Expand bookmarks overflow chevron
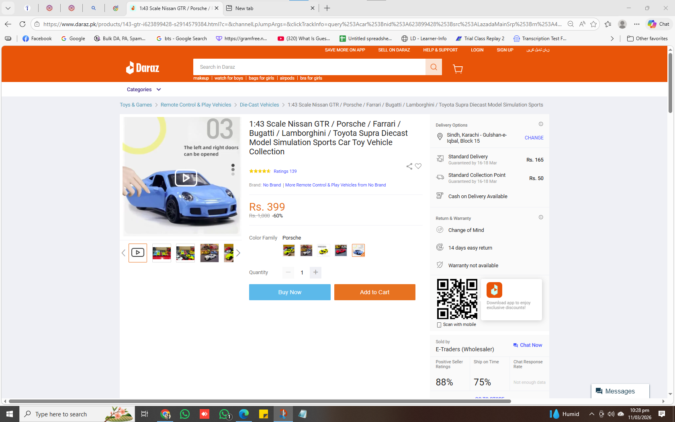The height and width of the screenshot is (422, 675). [x=612, y=39]
